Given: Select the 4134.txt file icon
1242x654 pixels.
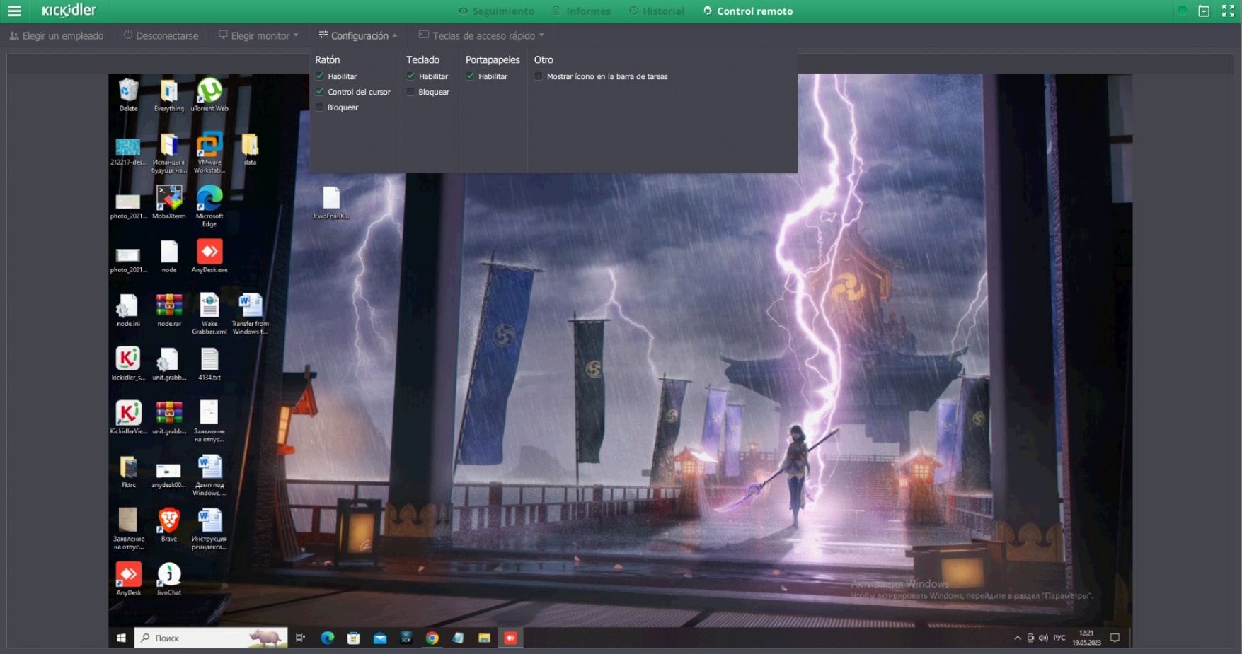Looking at the screenshot, I should point(209,364).
